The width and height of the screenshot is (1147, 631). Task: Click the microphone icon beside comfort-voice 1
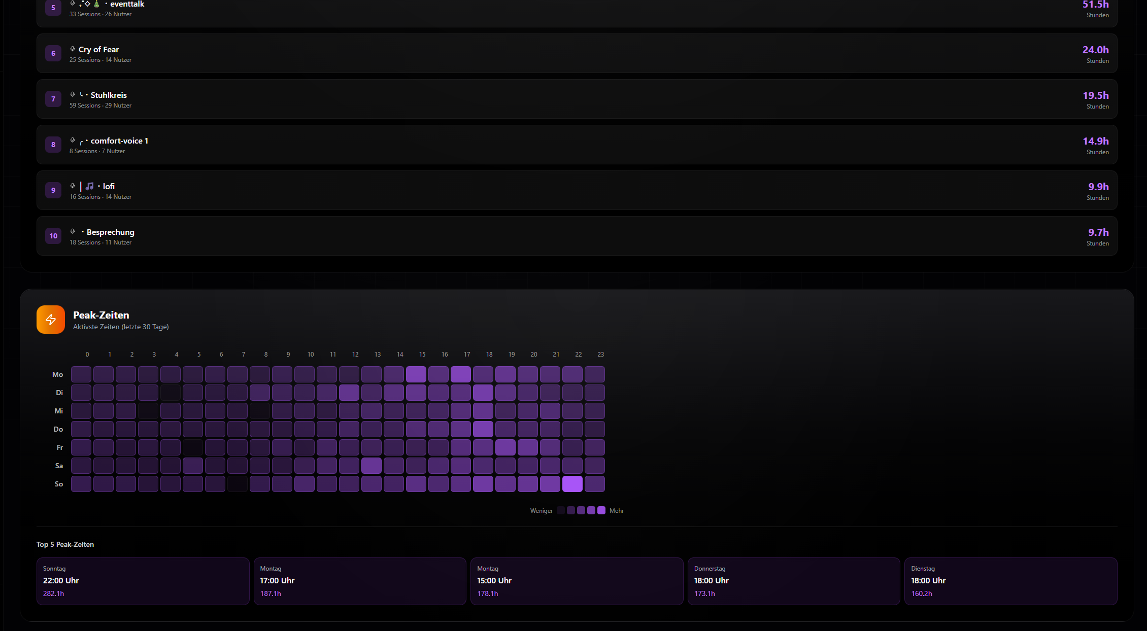73,141
